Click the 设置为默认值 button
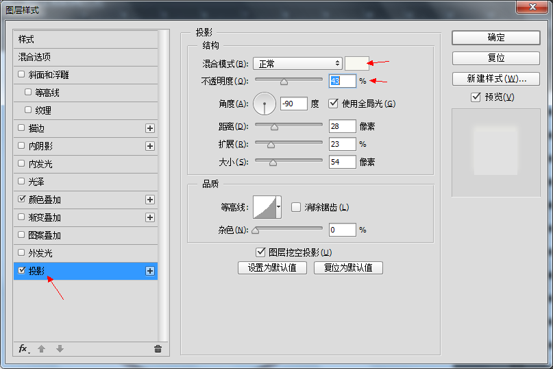Viewport: 553px width, 369px height. (272, 267)
